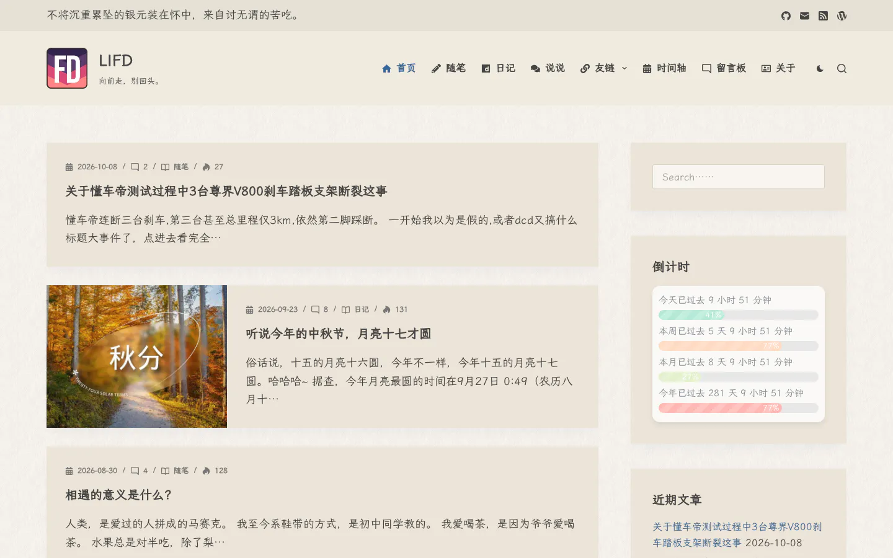Click comment icon on 2026-10-08 post

tap(135, 167)
